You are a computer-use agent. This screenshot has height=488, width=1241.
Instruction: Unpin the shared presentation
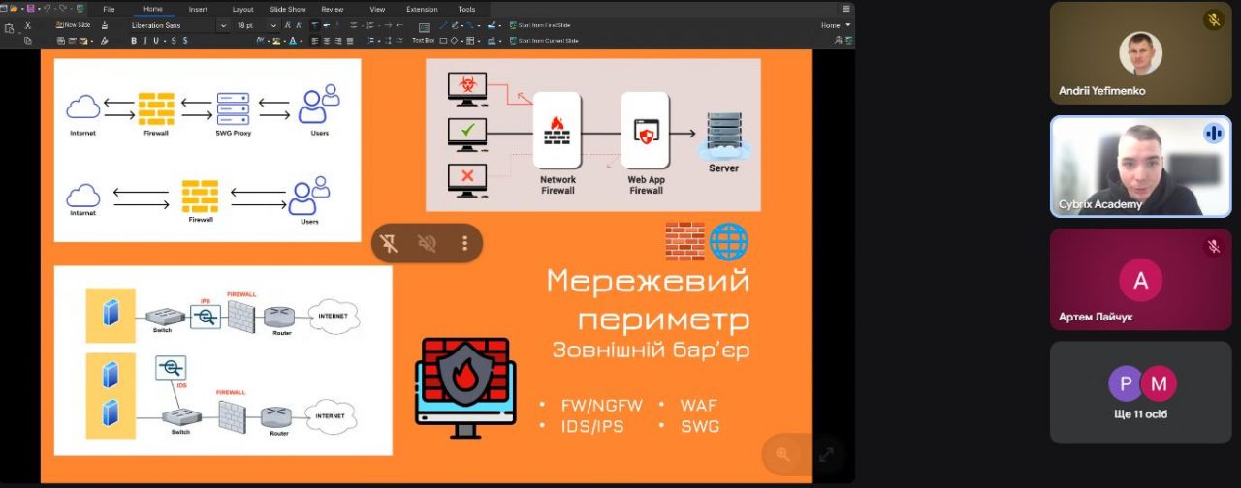pos(390,243)
